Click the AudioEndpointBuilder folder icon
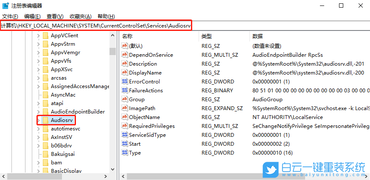Viewport: 370px width, 180px height. pos(45,112)
